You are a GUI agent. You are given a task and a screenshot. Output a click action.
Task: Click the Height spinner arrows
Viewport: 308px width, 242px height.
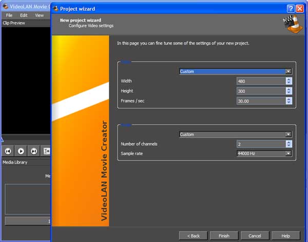[x=288, y=91]
